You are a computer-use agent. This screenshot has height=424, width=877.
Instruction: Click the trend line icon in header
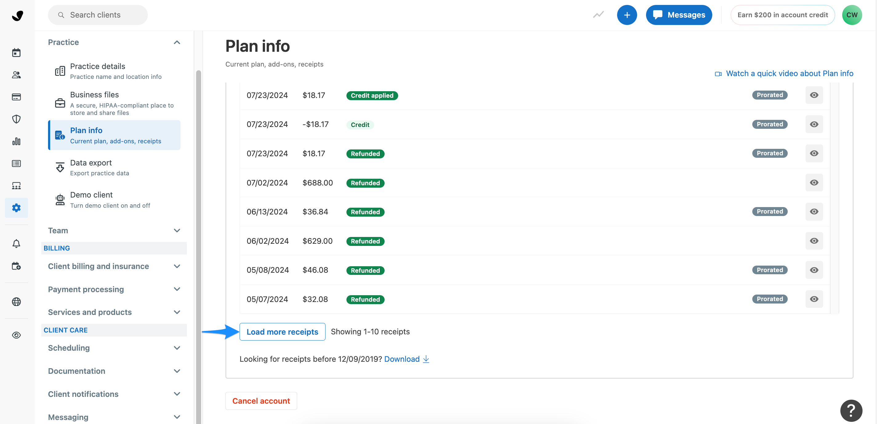(x=598, y=15)
